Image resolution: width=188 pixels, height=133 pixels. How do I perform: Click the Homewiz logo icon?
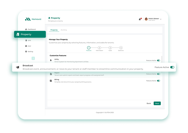28,19
